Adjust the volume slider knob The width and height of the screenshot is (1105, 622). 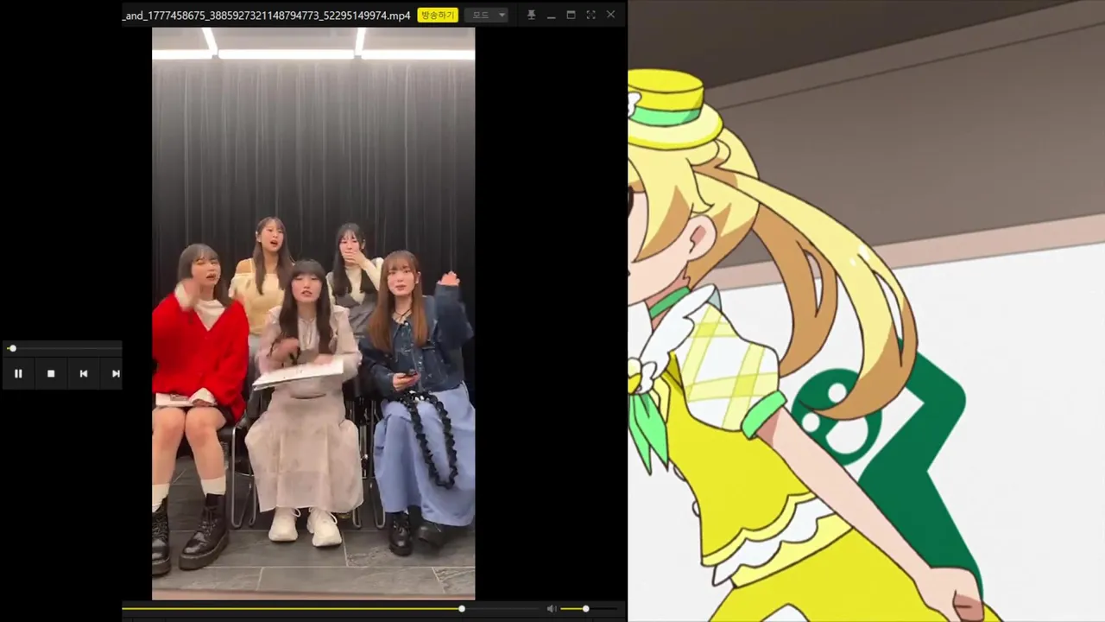click(x=585, y=609)
